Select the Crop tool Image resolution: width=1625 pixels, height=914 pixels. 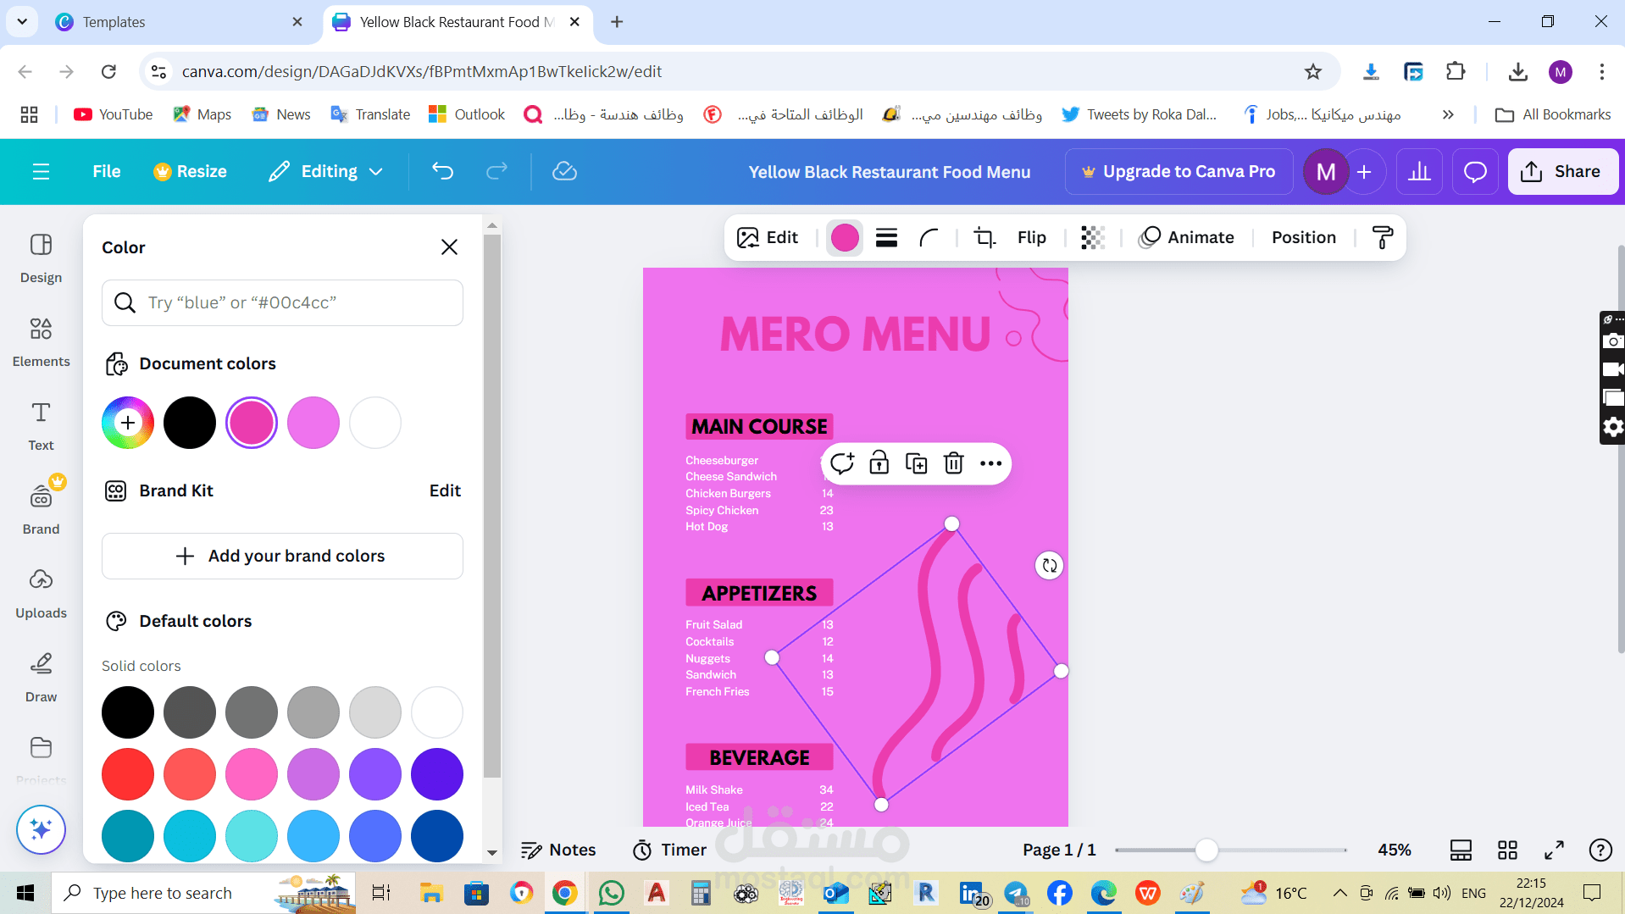(984, 238)
